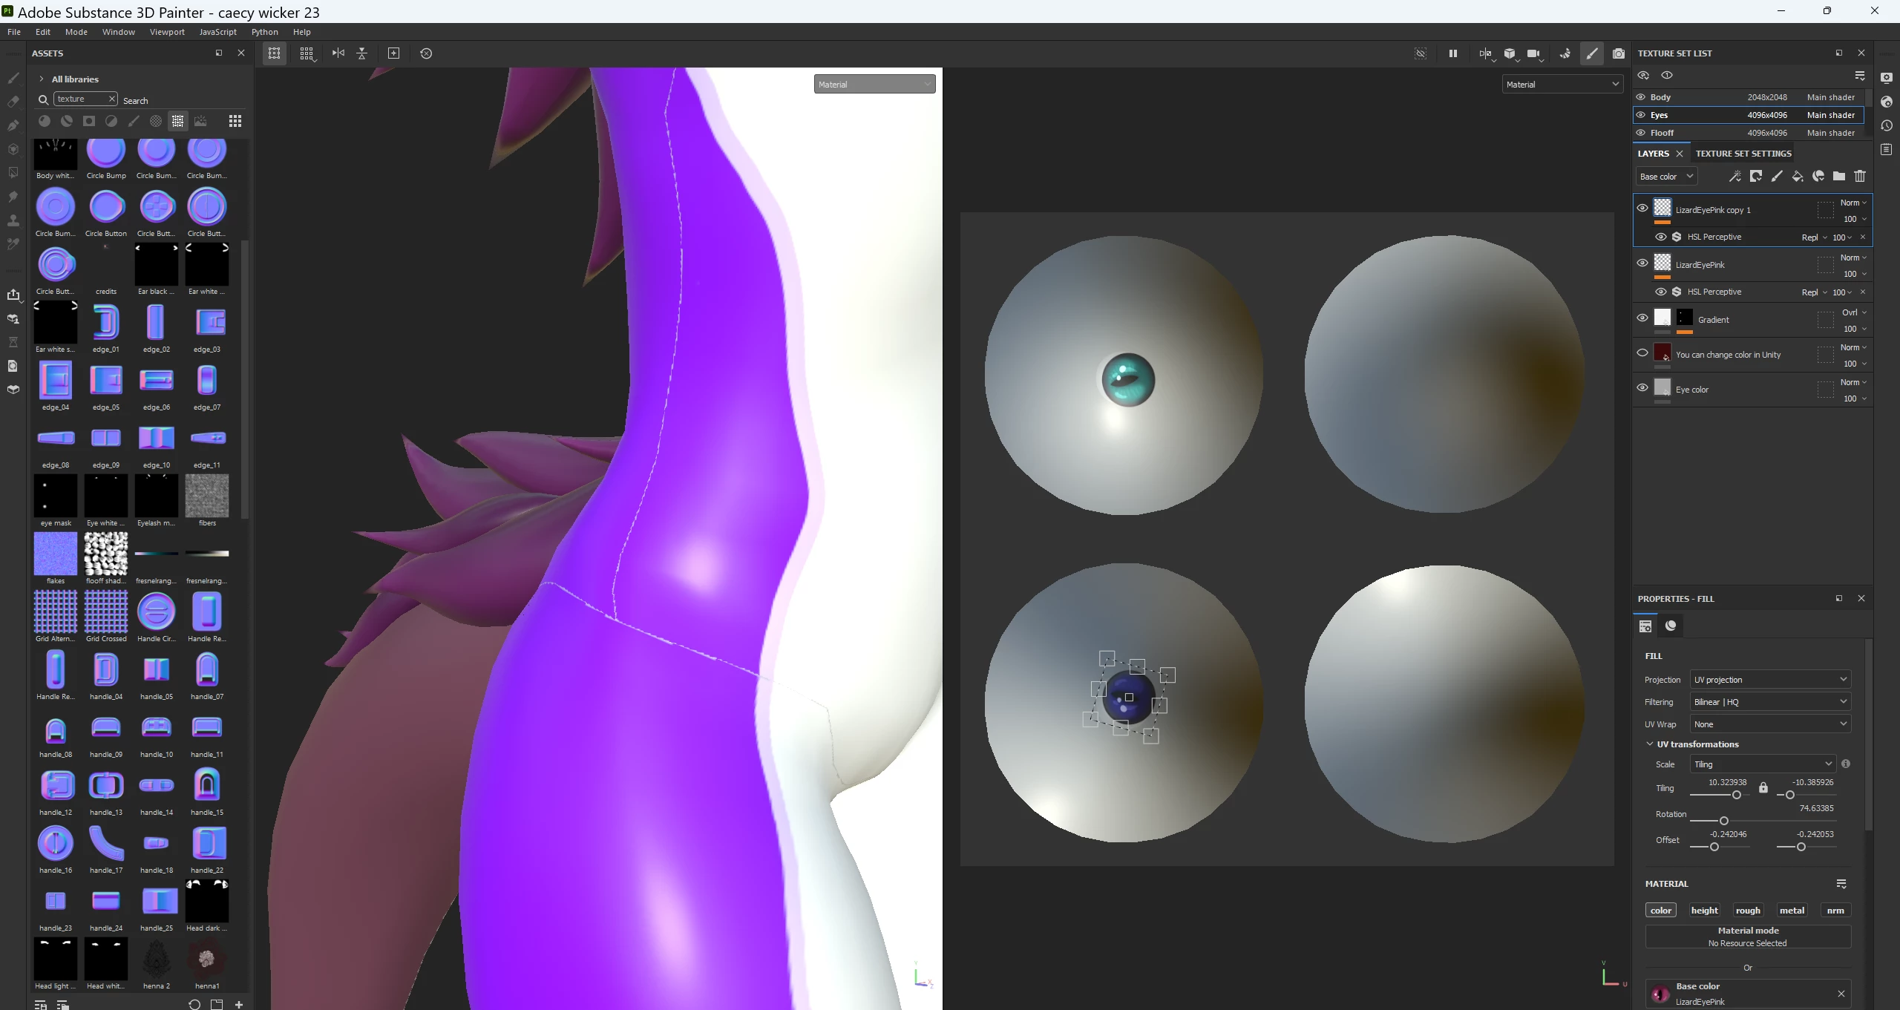Click the add fill layer bucket icon
Viewport: 1900px width, 1010px height.
point(1797,177)
